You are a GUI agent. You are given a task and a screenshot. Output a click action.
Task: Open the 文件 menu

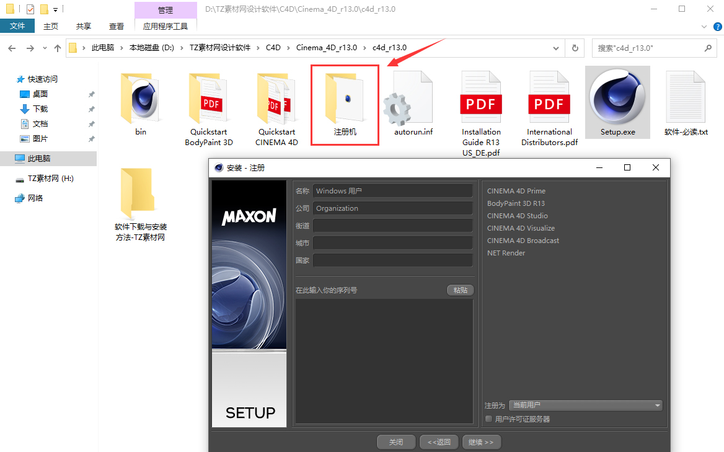click(17, 26)
